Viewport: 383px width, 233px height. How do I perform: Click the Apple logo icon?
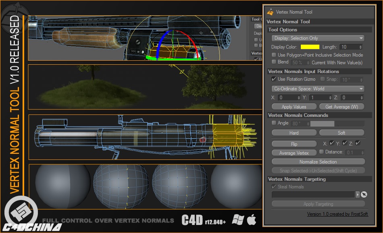pyautogui.click(x=252, y=220)
